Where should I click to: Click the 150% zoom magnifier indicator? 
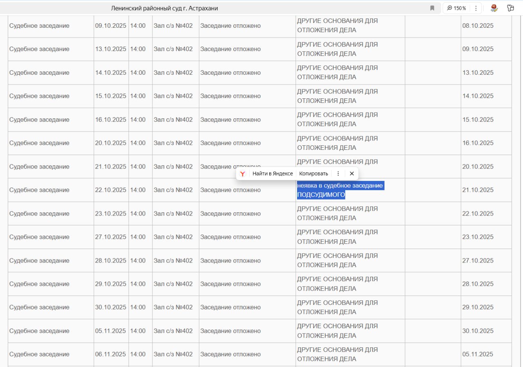click(x=456, y=8)
